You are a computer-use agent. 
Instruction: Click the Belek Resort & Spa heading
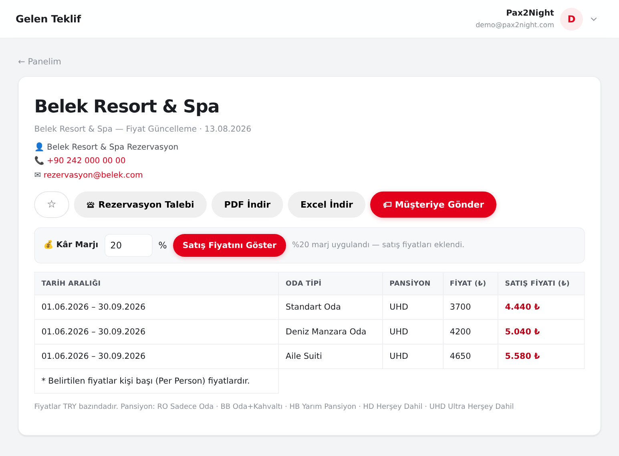127,106
